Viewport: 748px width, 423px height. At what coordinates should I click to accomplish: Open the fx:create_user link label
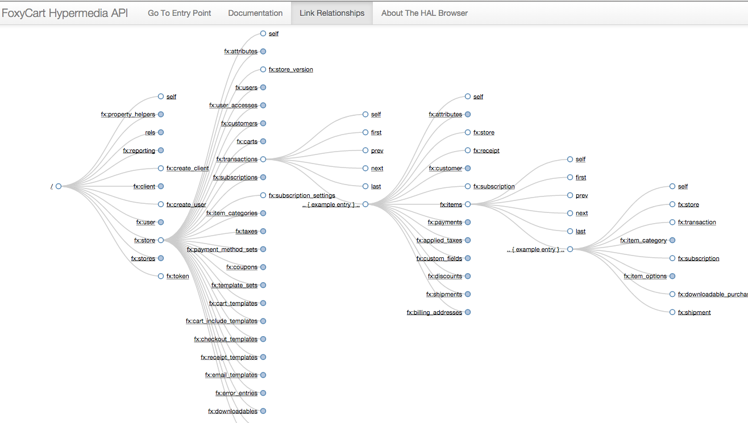(x=186, y=204)
